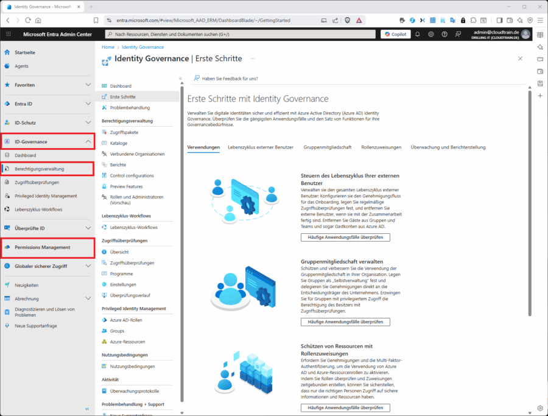
Task: Open Azure AD-Rollen
Action: click(x=126, y=320)
